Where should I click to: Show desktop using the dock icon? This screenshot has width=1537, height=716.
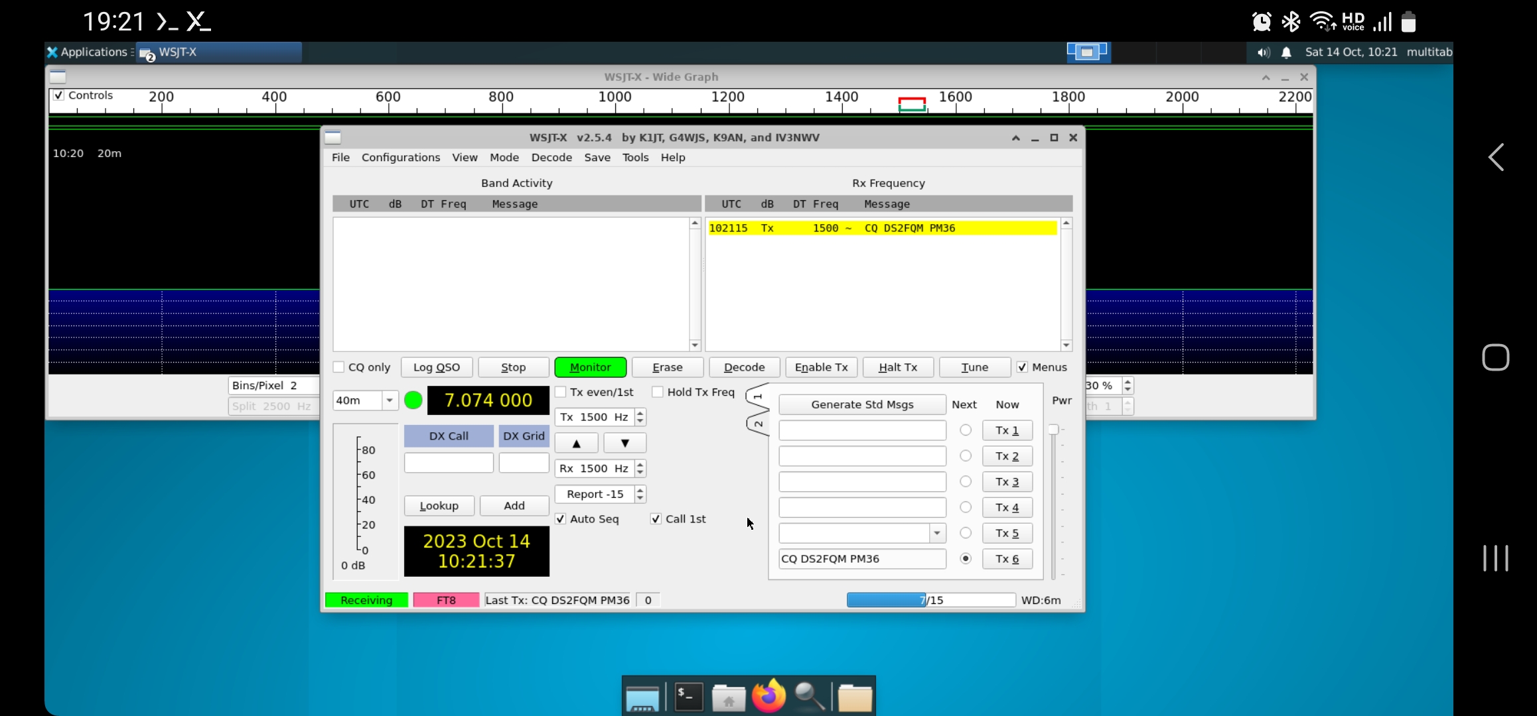642,698
